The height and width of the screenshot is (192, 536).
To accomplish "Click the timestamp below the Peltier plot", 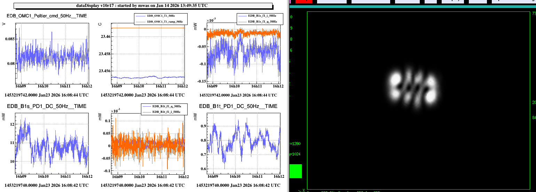I will [x=46, y=95].
